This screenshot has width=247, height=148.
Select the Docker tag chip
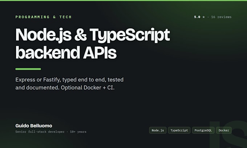pos(224,130)
